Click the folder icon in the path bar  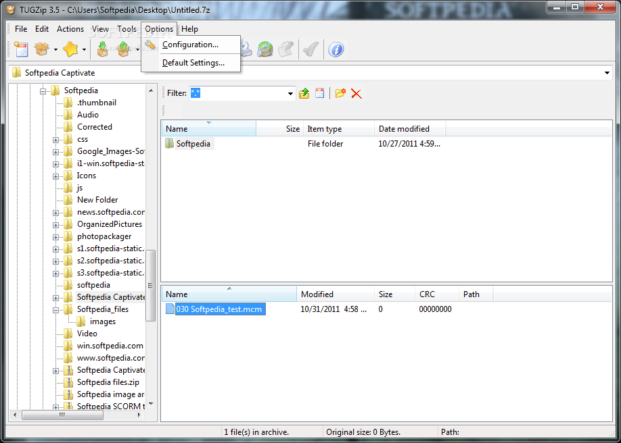tap(17, 73)
